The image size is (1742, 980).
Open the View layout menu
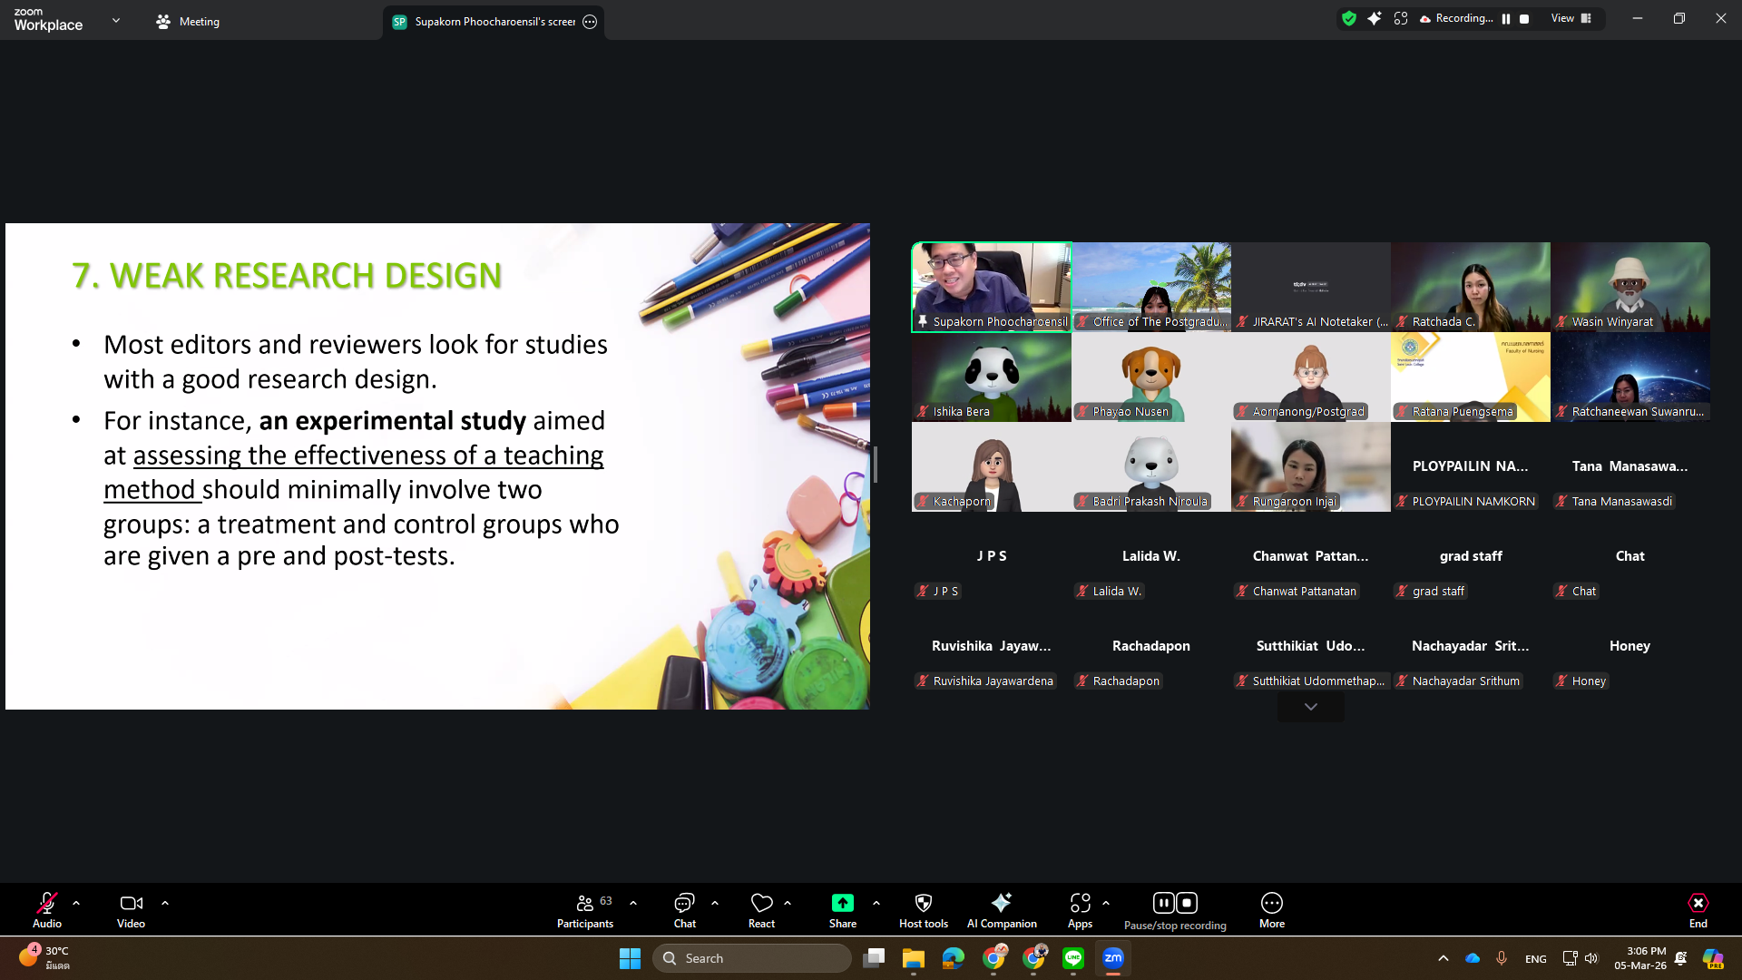(1571, 19)
